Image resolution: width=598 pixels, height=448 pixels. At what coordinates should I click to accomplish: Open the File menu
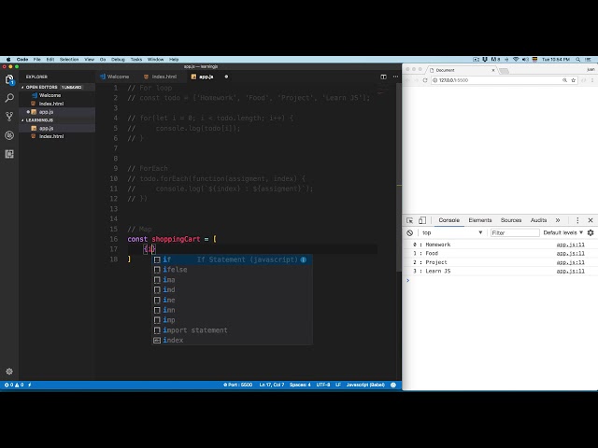(x=37, y=60)
